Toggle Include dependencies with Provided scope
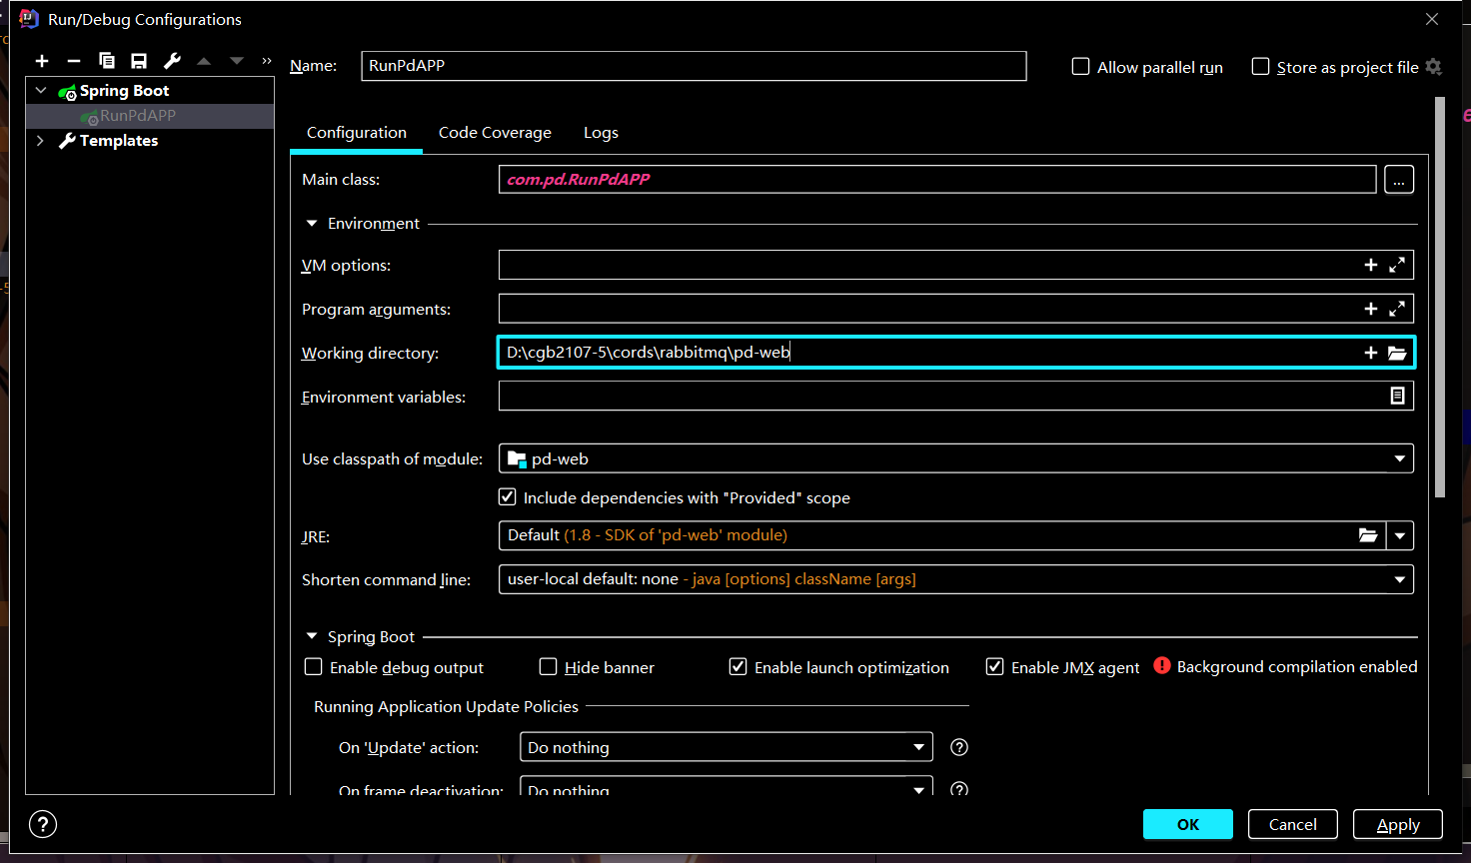The height and width of the screenshot is (863, 1471). point(508,496)
